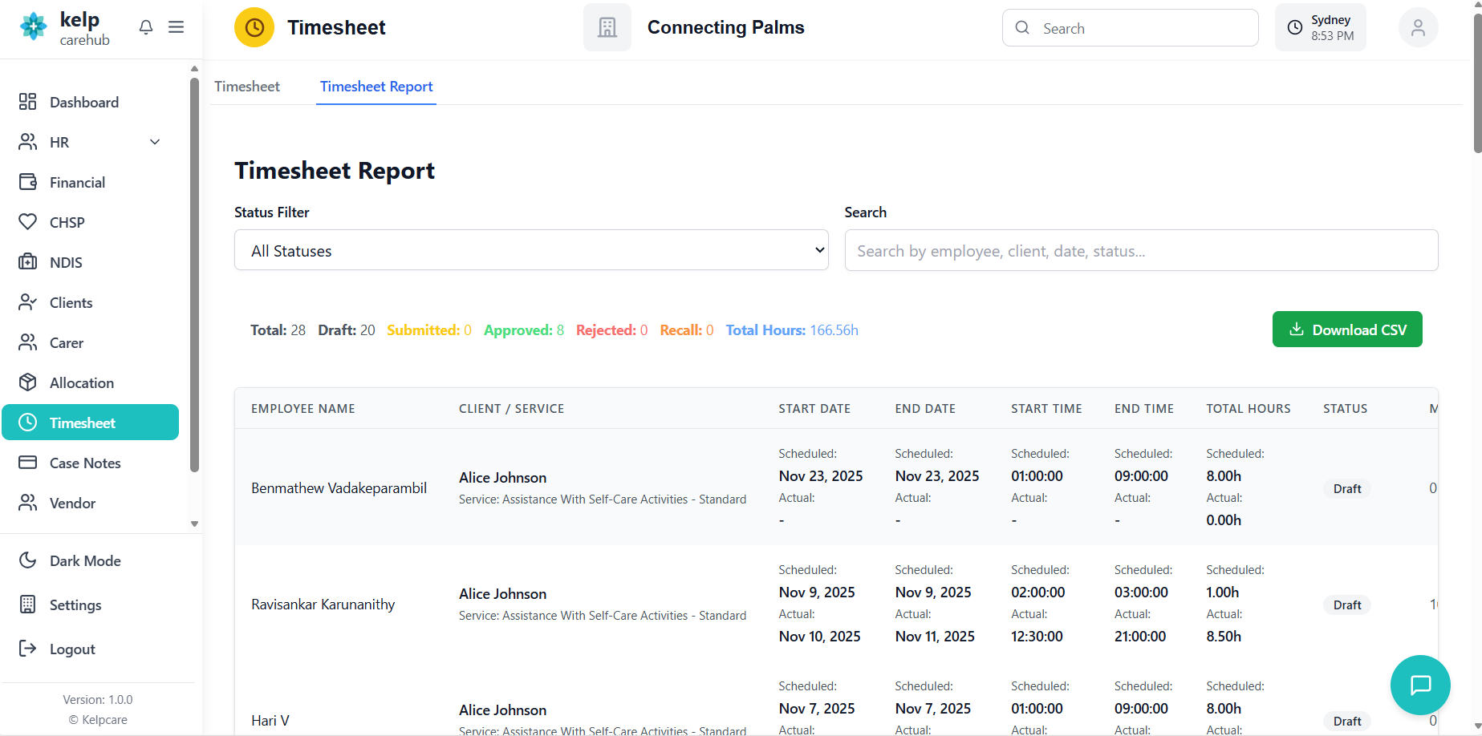Viewport: 1482px width, 736px height.
Task: Open Case Notes in sidebar
Action: coord(85,463)
